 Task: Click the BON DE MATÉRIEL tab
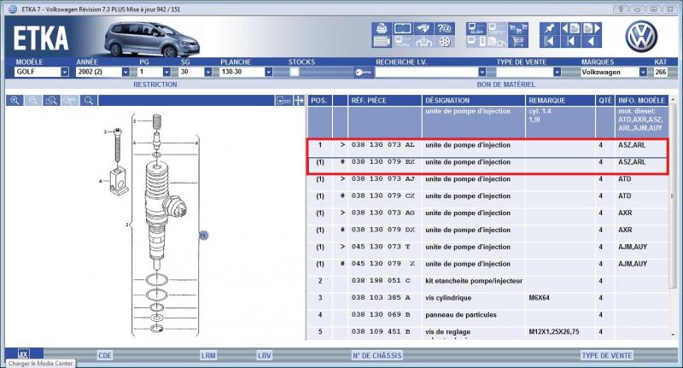[x=505, y=85]
